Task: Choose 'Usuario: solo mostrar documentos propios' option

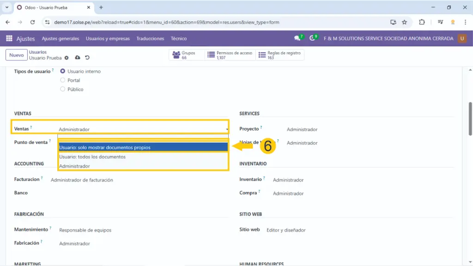Action: (143, 147)
